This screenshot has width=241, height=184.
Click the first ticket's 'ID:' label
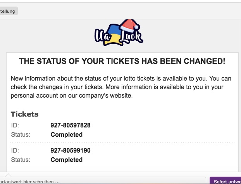(x=15, y=125)
